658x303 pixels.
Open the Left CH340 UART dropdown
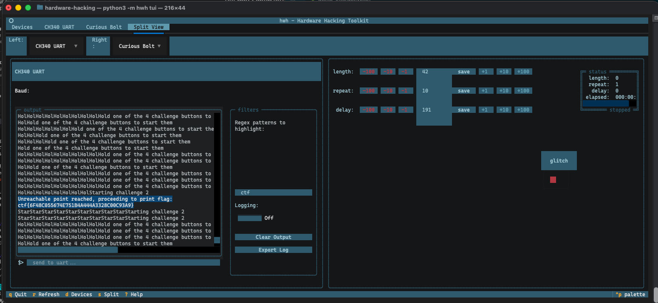pyautogui.click(x=56, y=46)
